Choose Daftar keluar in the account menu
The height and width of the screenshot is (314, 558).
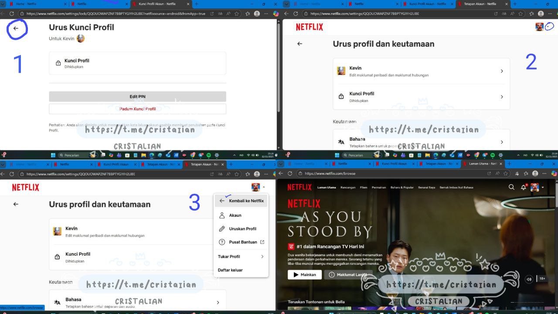(230, 270)
